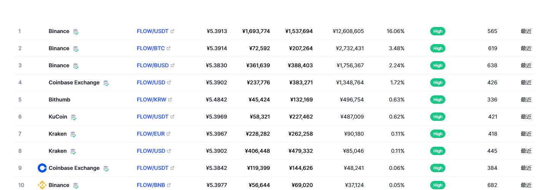Click the 16.06% volume percentage cell
Viewport: 552px width, 190px height.
[395, 31]
